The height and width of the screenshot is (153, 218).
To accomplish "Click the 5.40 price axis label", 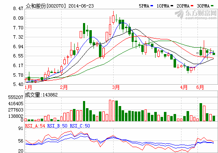I will point(18,84).
